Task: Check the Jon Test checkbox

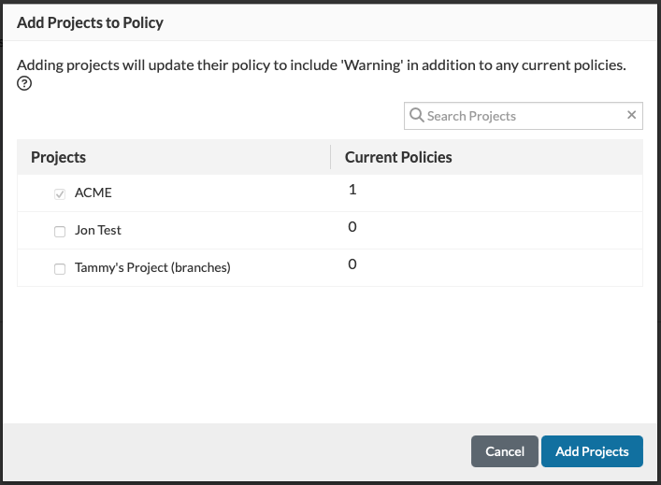Action: pos(60,231)
